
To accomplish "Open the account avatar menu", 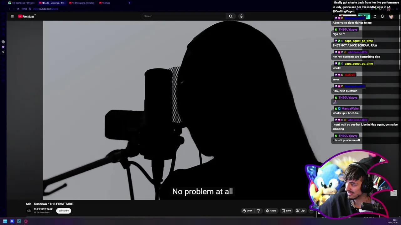I will click(391, 16).
